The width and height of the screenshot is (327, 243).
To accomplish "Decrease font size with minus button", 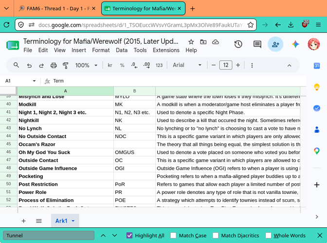I will click(213, 65).
